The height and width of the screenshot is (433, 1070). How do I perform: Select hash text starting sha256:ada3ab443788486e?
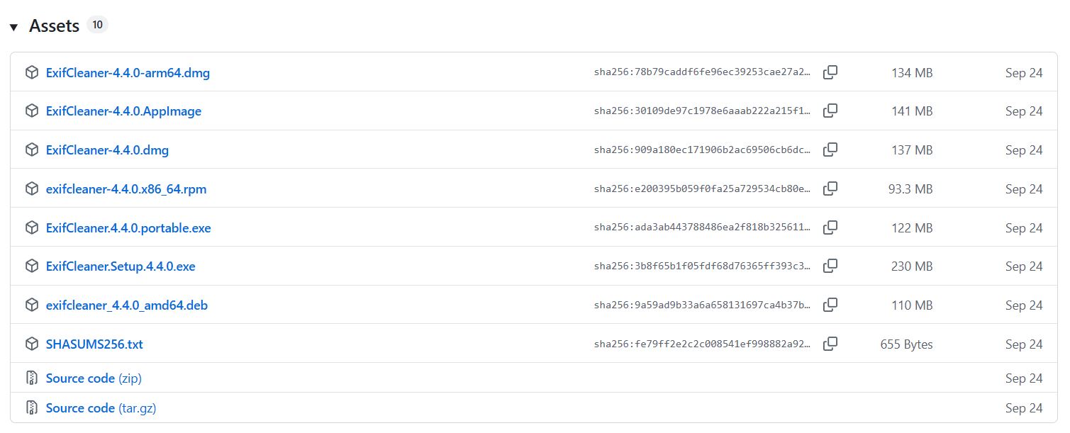pos(702,228)
